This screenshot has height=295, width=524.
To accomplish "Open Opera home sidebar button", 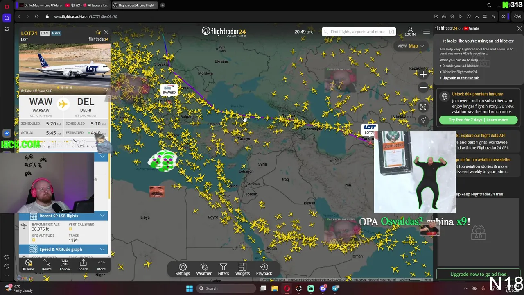I will (x=7, y=18).
